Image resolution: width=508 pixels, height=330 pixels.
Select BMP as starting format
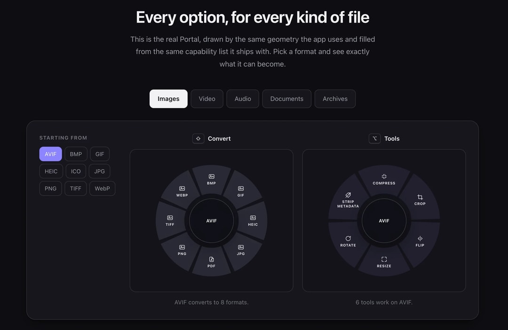pyautogui.click(x=76, y=154)
